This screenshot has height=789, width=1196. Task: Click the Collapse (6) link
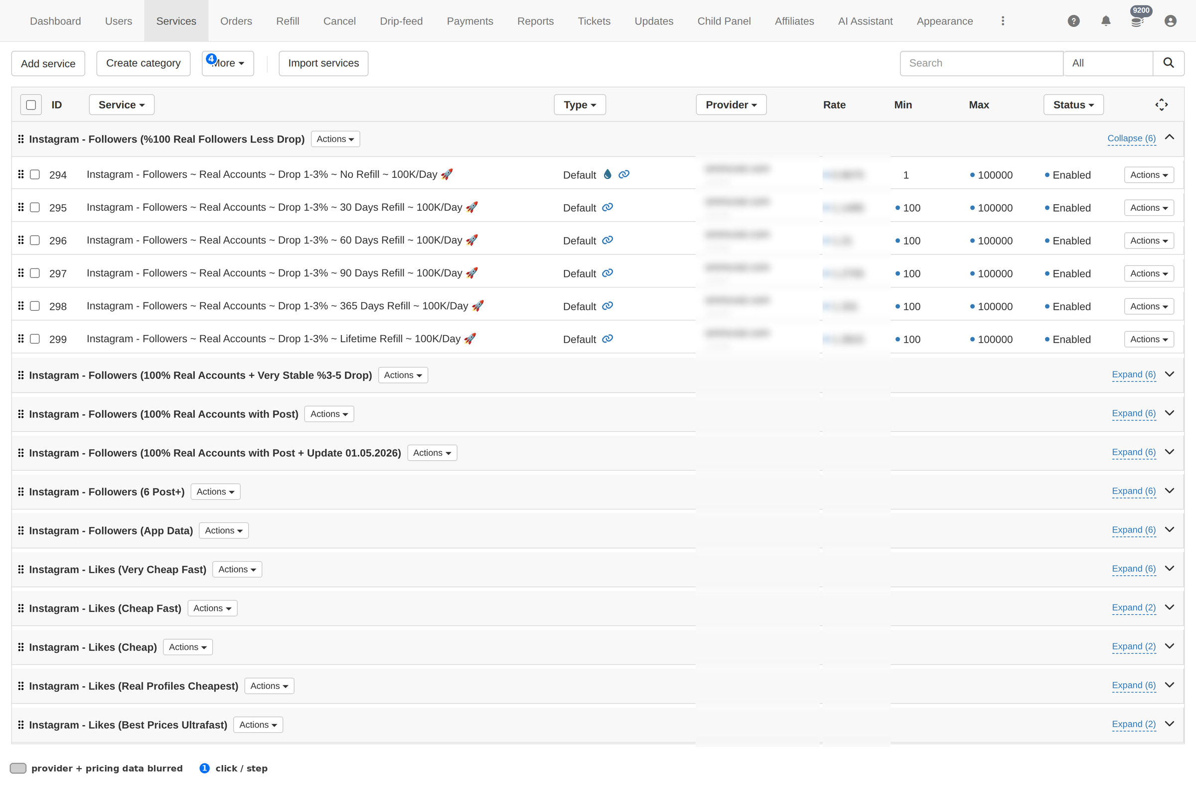tap(1132, 138)
